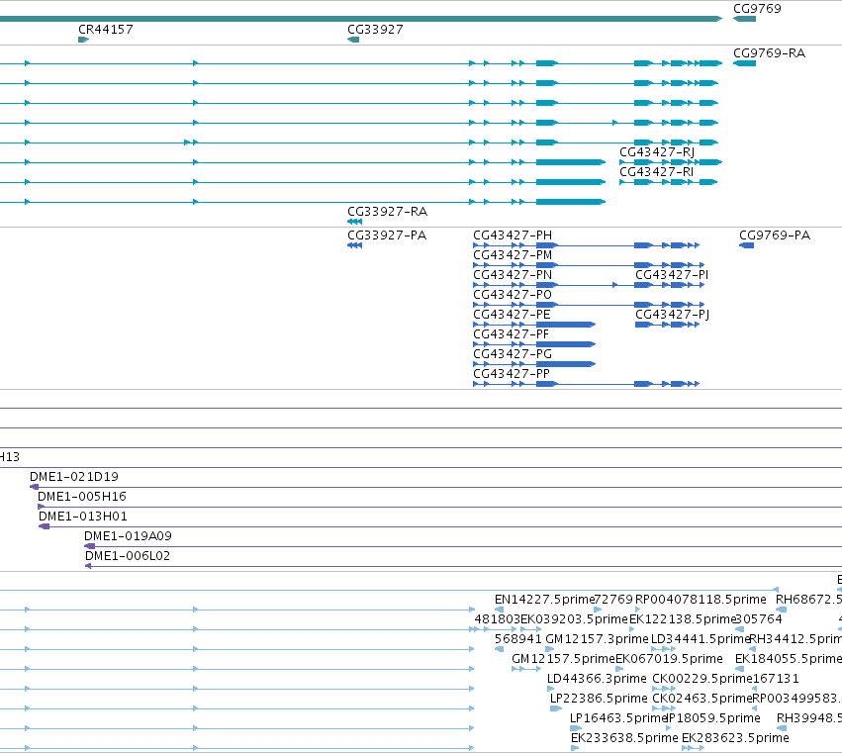Screen dimensions: 842x753
Task: Click the EK283623.5prime EST label
Action: (736, 739)
